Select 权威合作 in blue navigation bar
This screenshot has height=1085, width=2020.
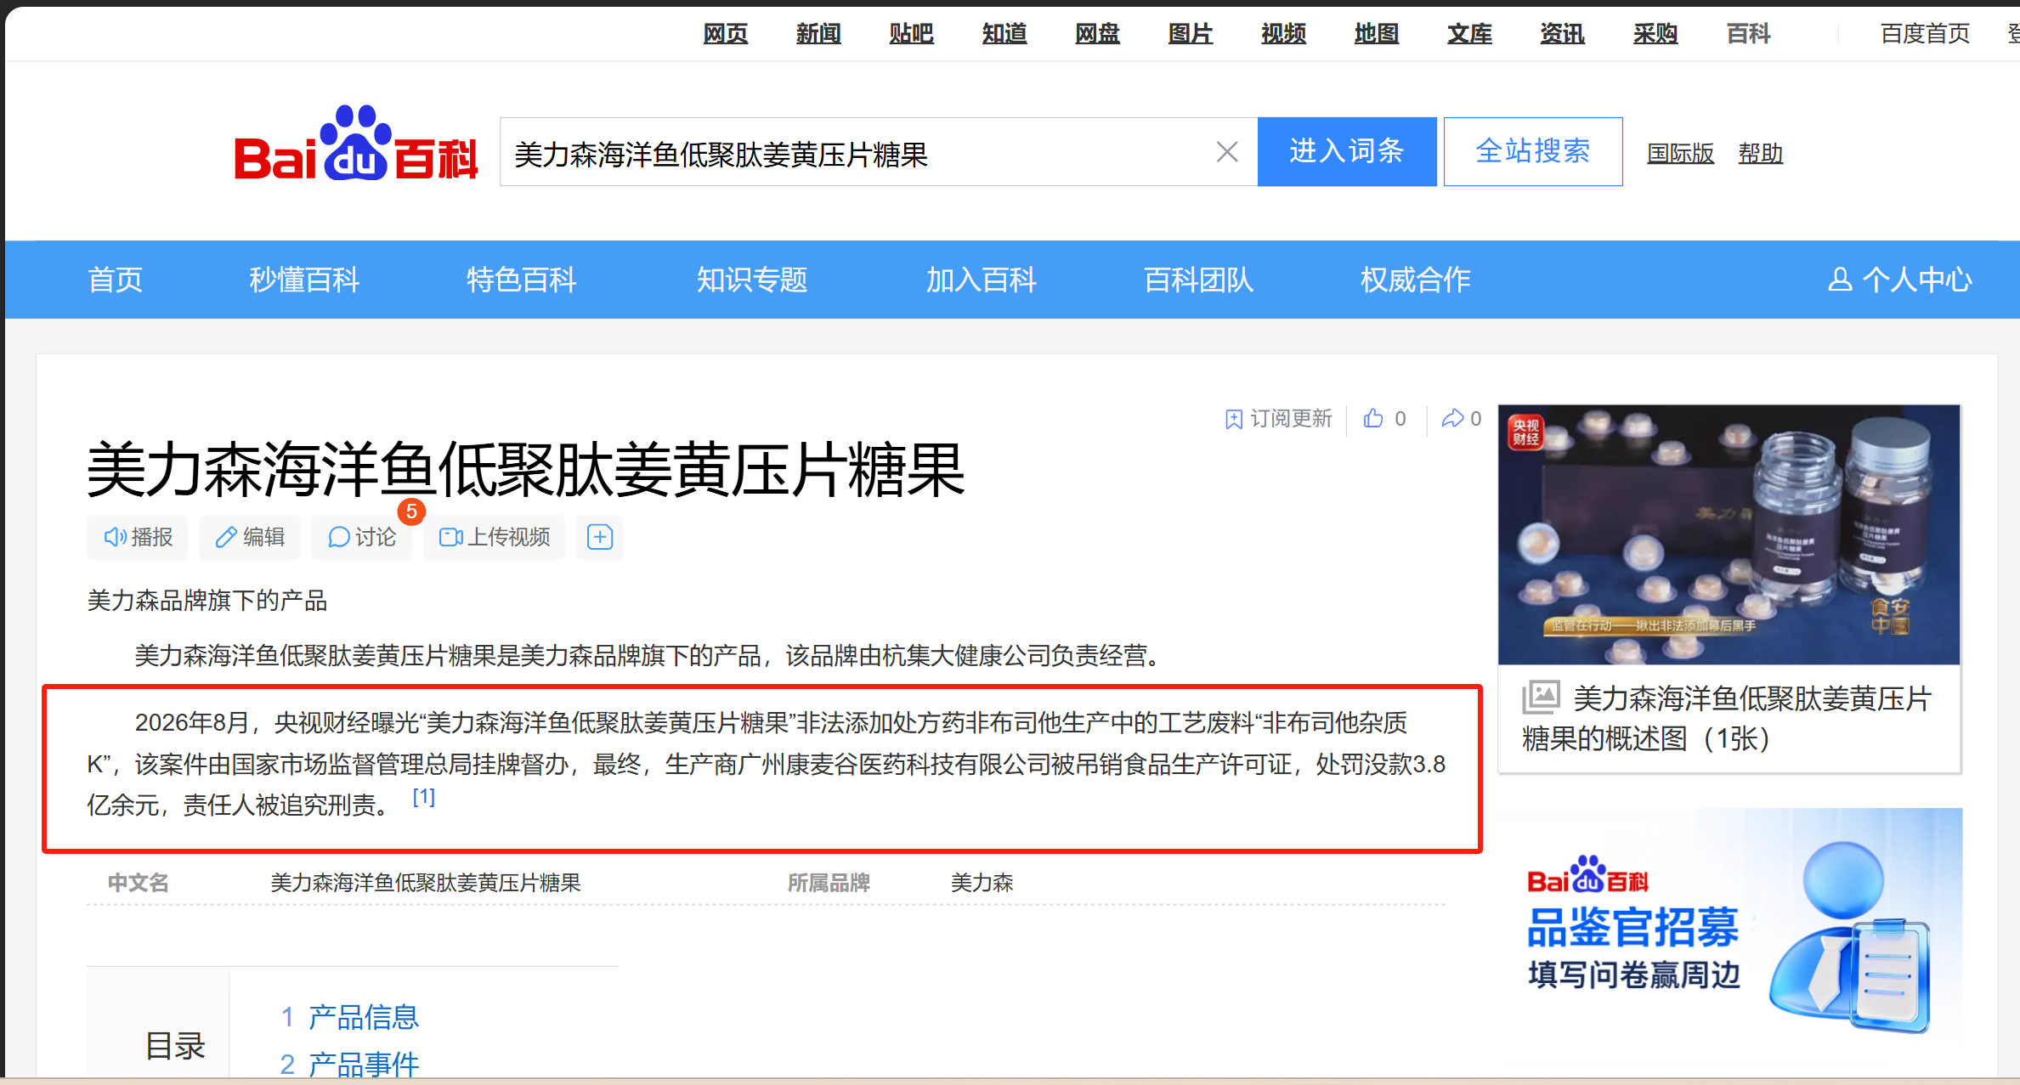click(1416, 280)
